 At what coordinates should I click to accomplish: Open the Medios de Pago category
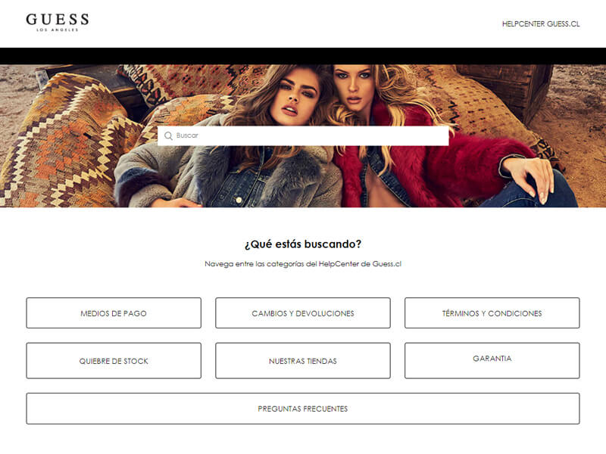[x=114, y=313]
